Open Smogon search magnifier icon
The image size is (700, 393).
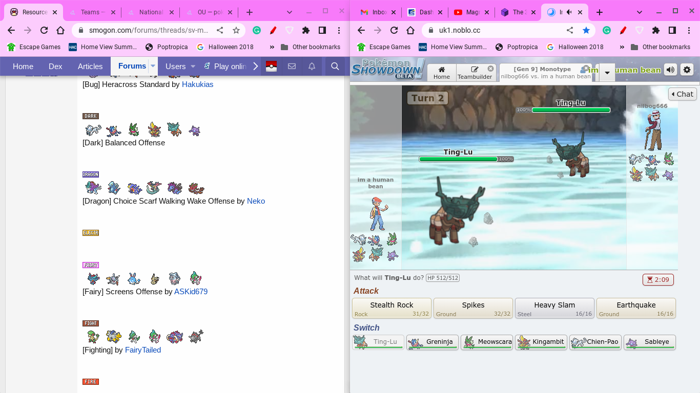[335, 66]
